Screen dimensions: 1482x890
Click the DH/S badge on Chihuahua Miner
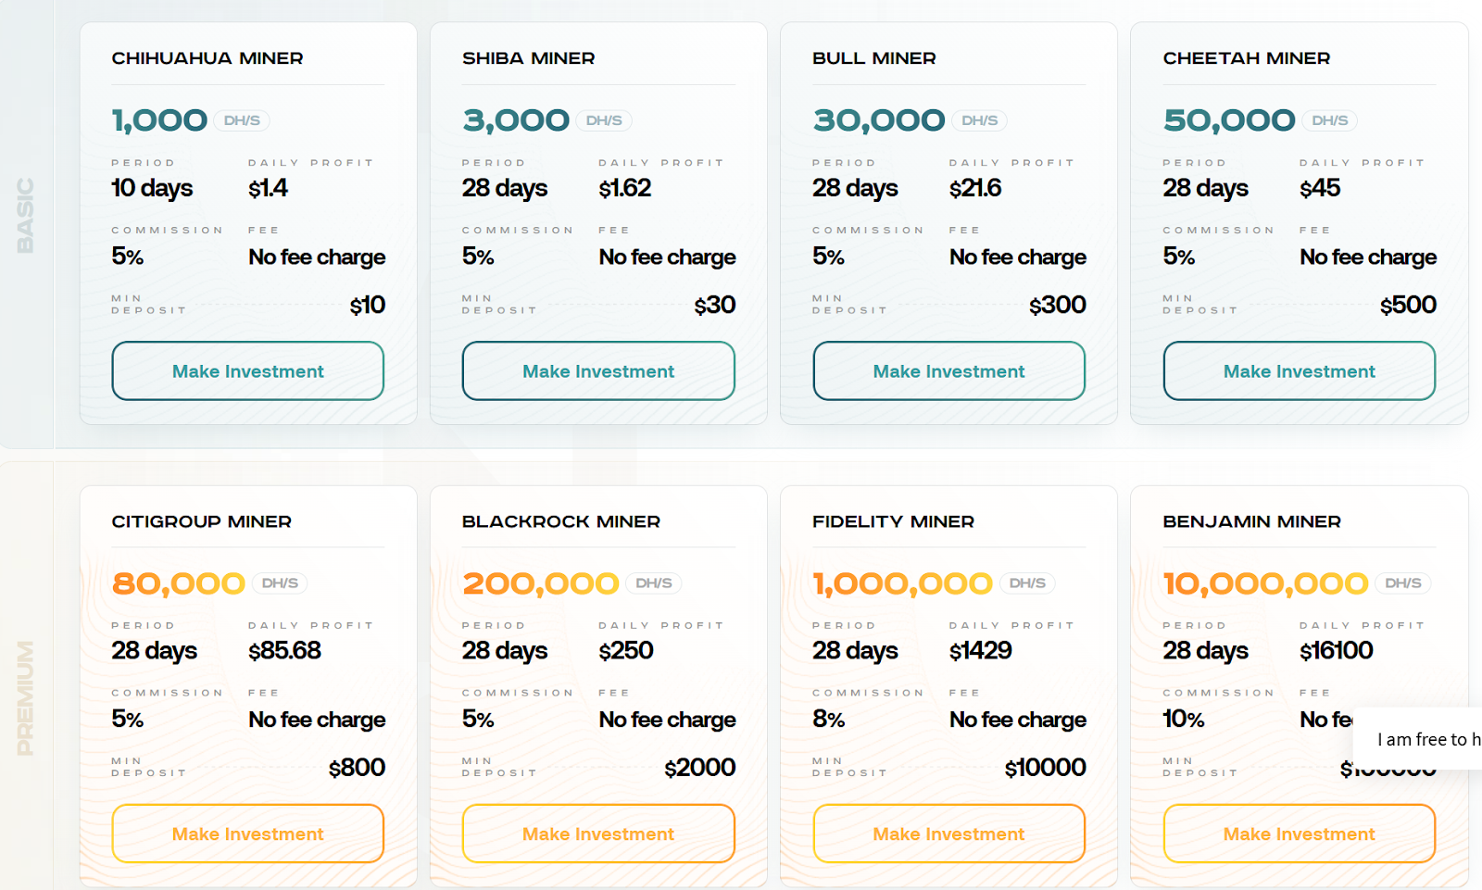click(x=242, y=120)
